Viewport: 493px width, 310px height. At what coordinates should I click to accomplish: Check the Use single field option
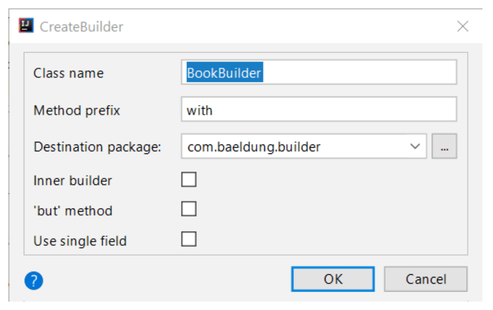189,239
